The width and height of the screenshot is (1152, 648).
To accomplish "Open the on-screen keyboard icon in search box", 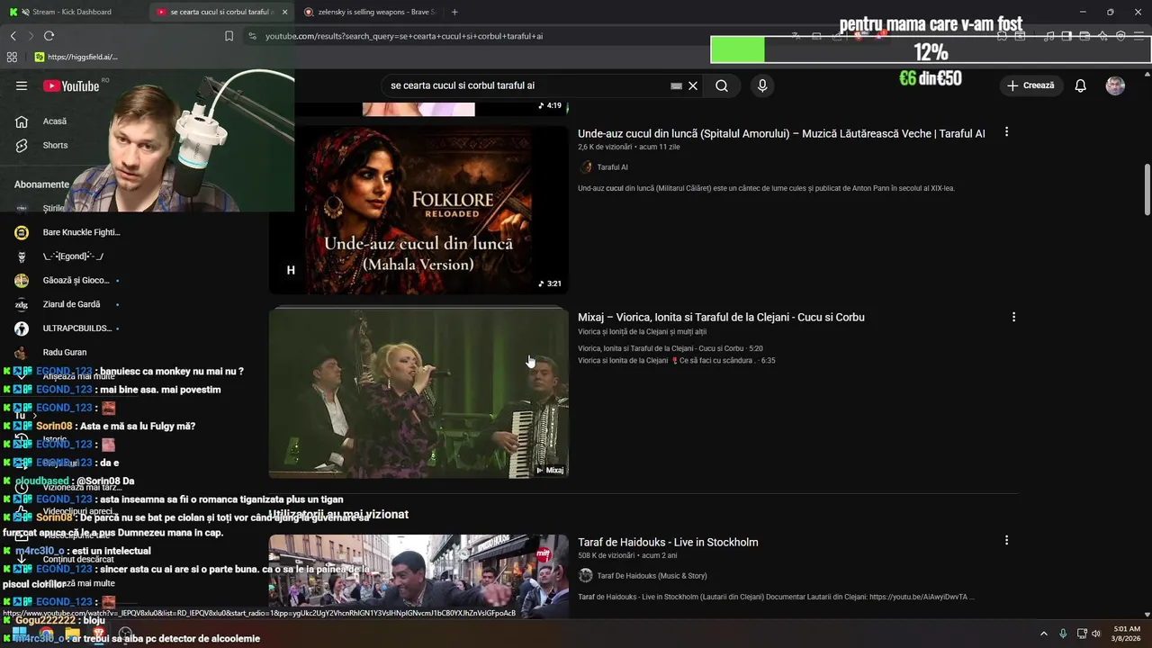I will 676,85.
